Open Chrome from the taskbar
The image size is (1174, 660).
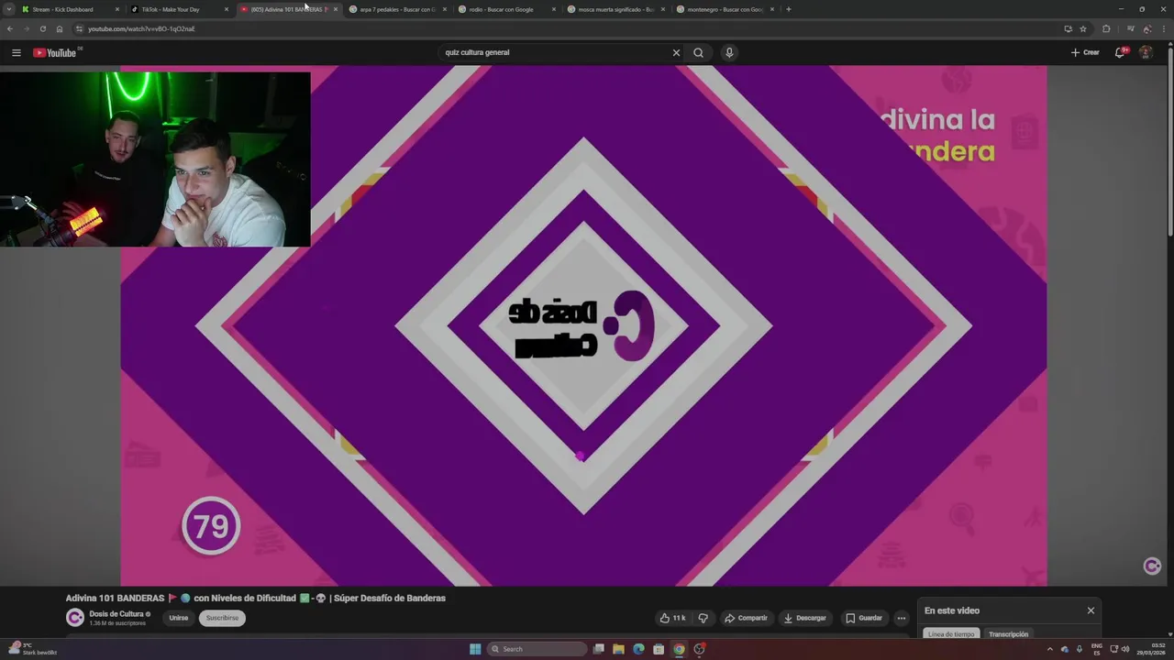click(679, 649)
